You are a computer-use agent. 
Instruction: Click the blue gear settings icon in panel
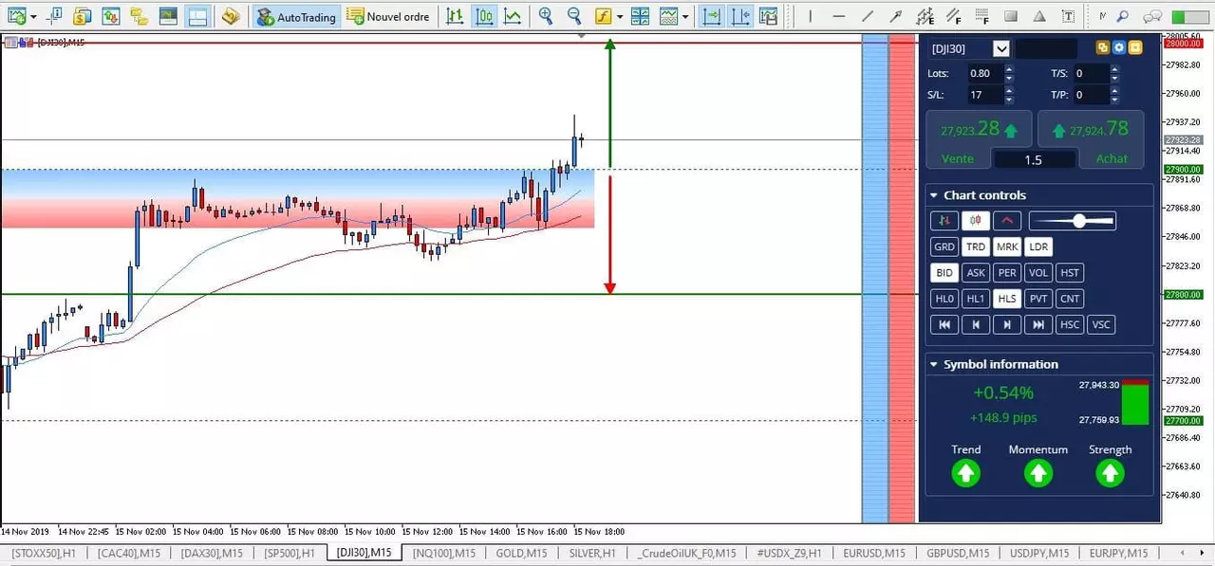1119,48
